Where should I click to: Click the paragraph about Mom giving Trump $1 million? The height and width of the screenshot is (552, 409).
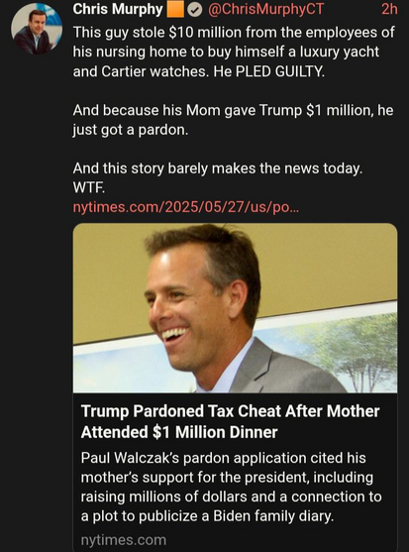pos(233,120)
